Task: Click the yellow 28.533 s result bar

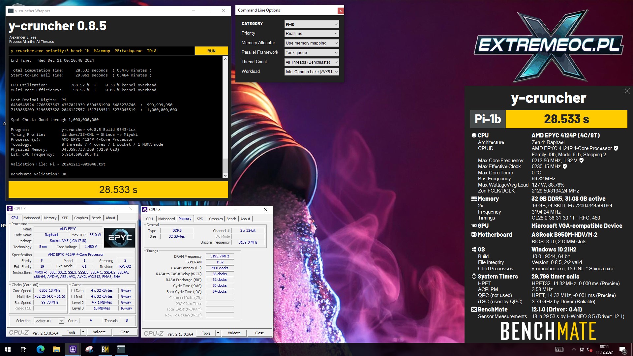Action: (118, 190)
